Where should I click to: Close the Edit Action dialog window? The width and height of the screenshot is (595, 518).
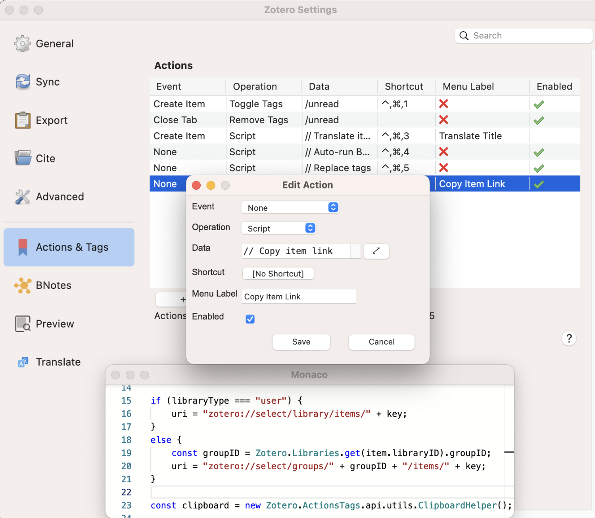[196, 185]
